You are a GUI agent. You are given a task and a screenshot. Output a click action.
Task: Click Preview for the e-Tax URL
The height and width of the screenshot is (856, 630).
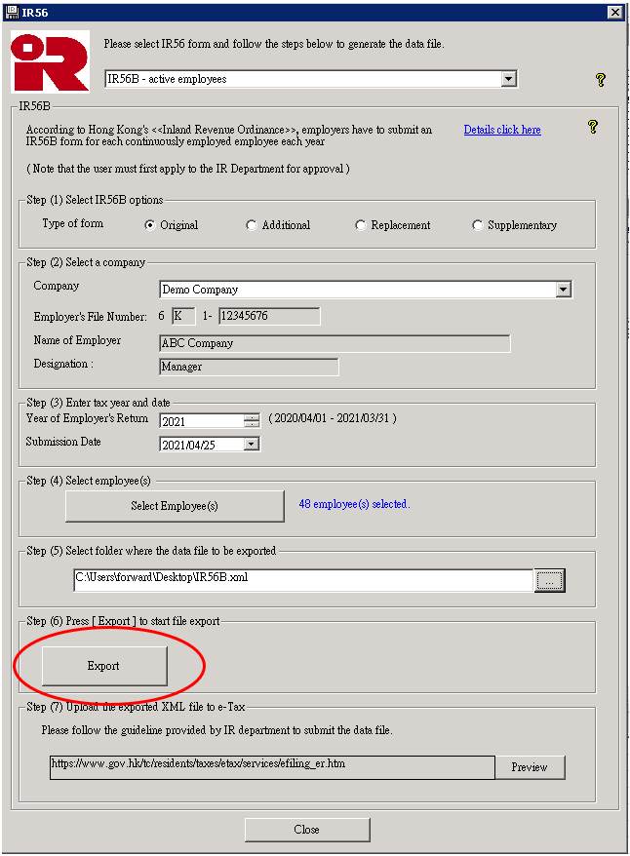pos(530,767)
